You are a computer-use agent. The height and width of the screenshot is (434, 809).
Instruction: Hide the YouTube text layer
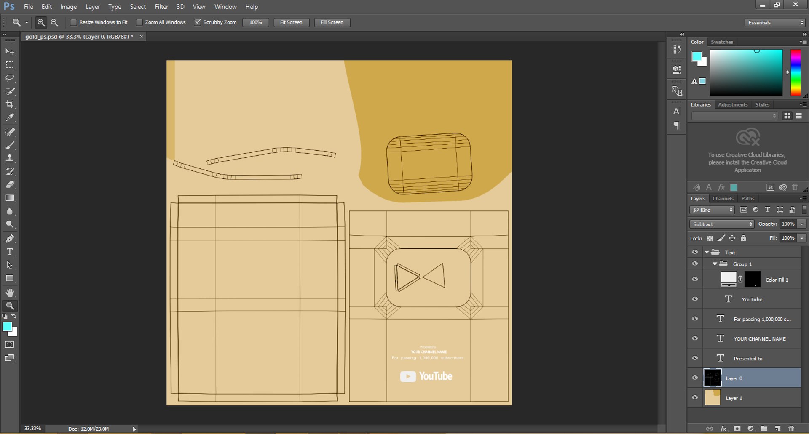click(x=695, y=299)
